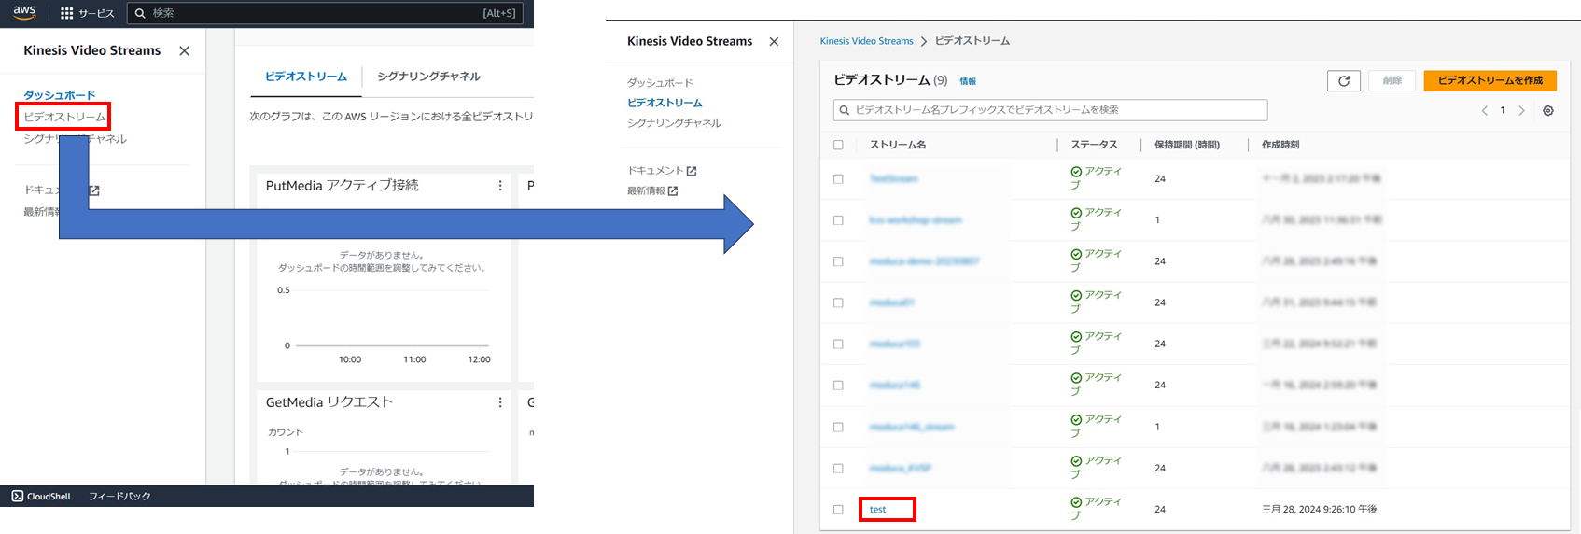Open the table preferences gear
The width and height of the screenshot is (1581, 534).
tap(1548, 111)
